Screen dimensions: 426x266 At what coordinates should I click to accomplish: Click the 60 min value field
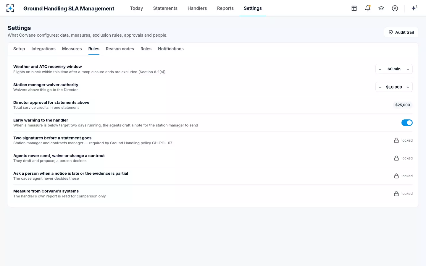coord(394,69)
